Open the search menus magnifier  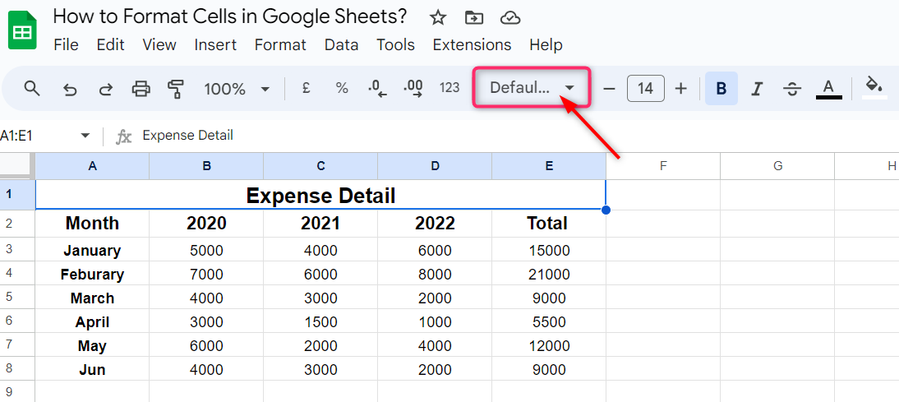32,88
